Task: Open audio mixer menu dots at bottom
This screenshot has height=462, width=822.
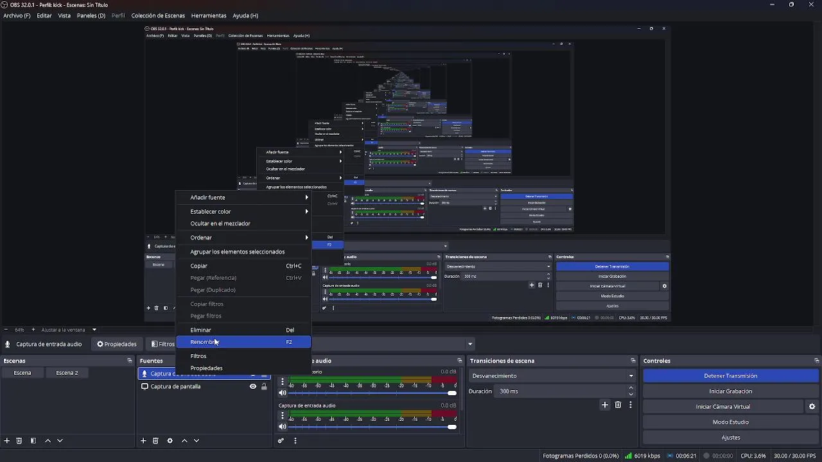Action: (x=295, y=441)
